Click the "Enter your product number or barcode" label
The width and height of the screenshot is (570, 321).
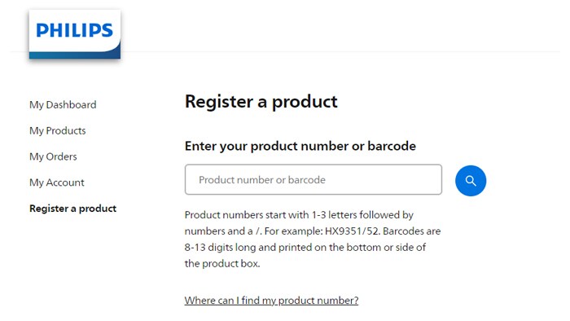pyautogui.click(x=300, y=146)
